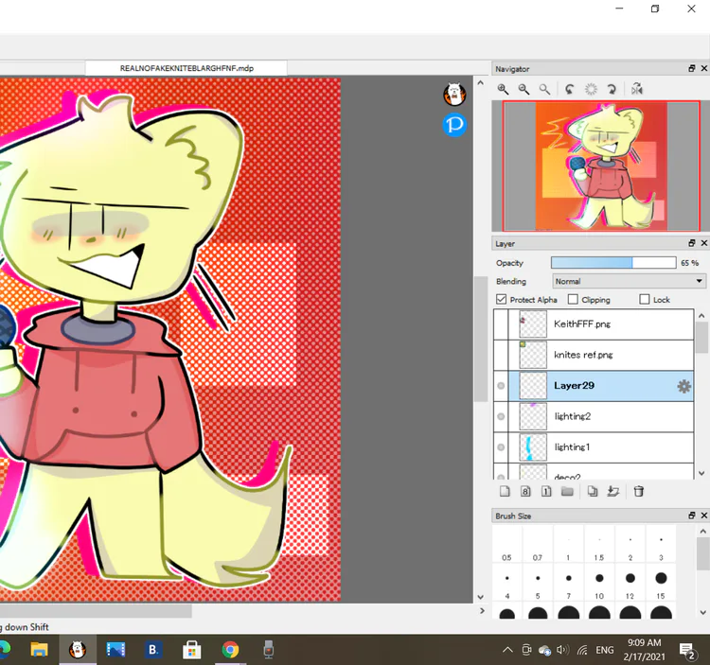Choose brush size 0.5
This screenshot has width=710, height=665.
tap(506, 545)
